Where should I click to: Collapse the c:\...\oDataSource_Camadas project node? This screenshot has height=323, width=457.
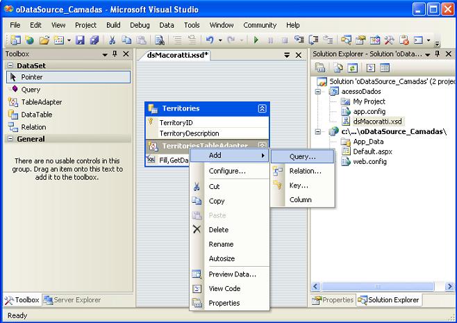tap(318, 132)
